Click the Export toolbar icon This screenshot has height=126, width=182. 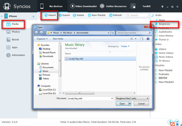[x=60, y=15]
